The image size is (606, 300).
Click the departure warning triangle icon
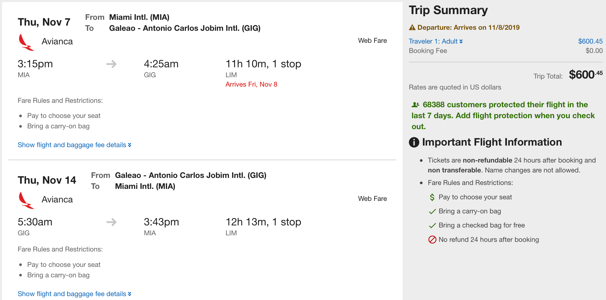coord(412,27)
